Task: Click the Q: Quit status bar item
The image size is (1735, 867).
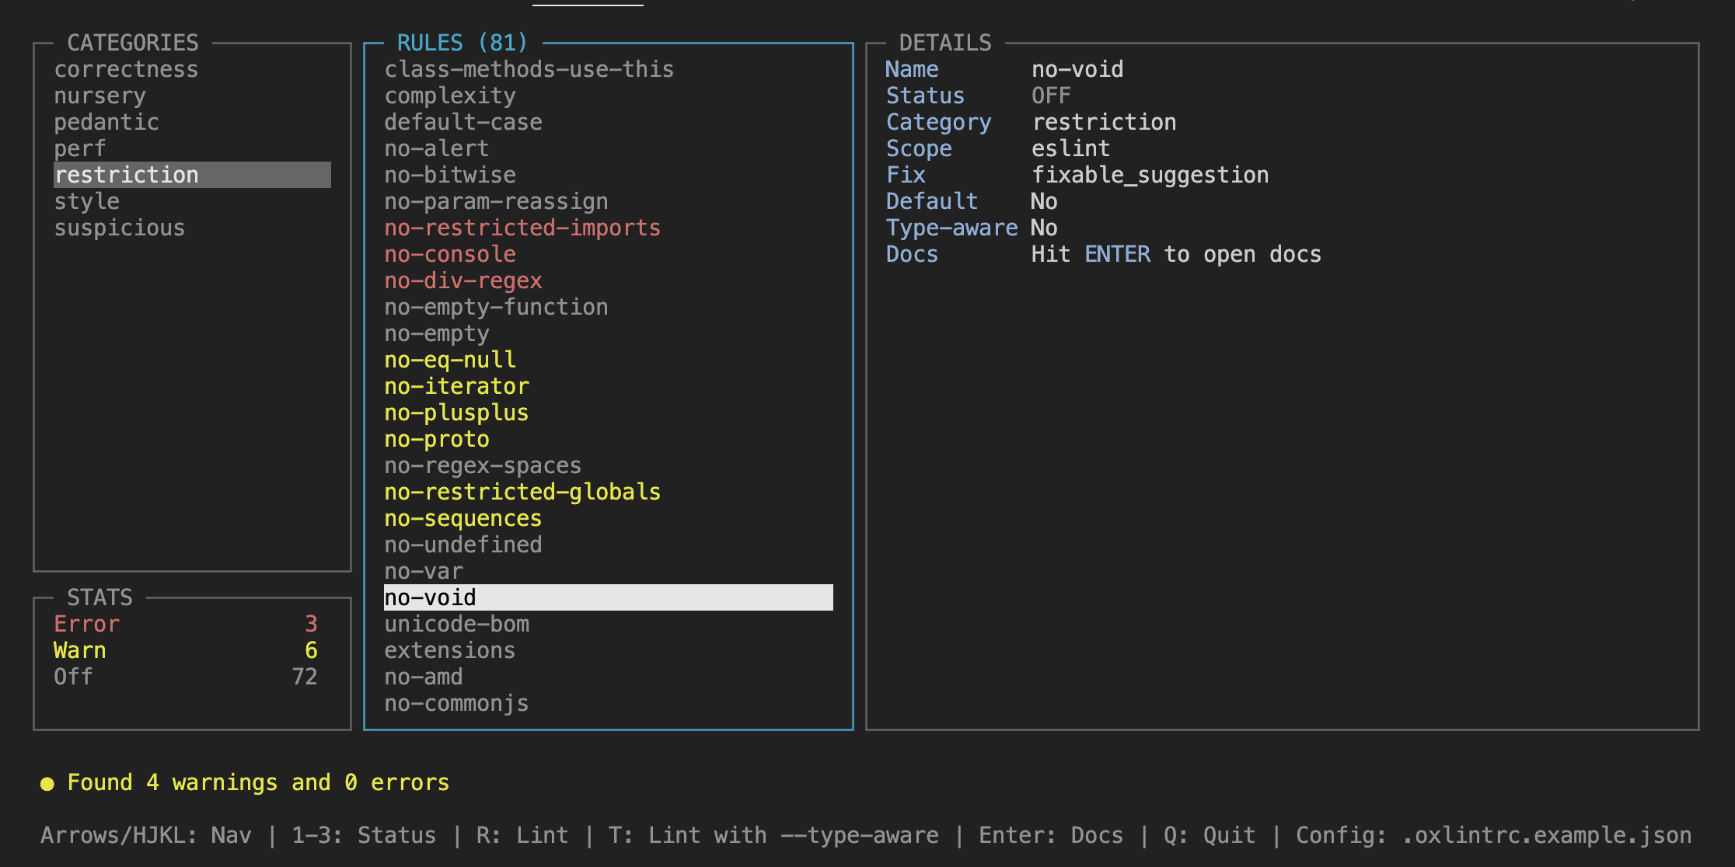Action: click(x=1209, y=835)
